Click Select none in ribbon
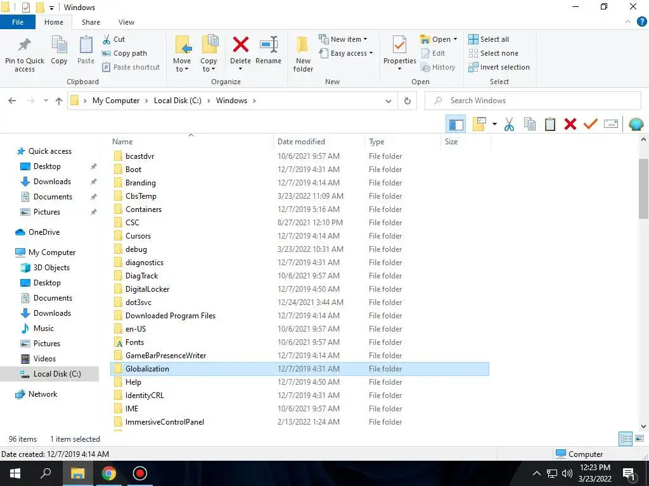 [x=493, y=53]
